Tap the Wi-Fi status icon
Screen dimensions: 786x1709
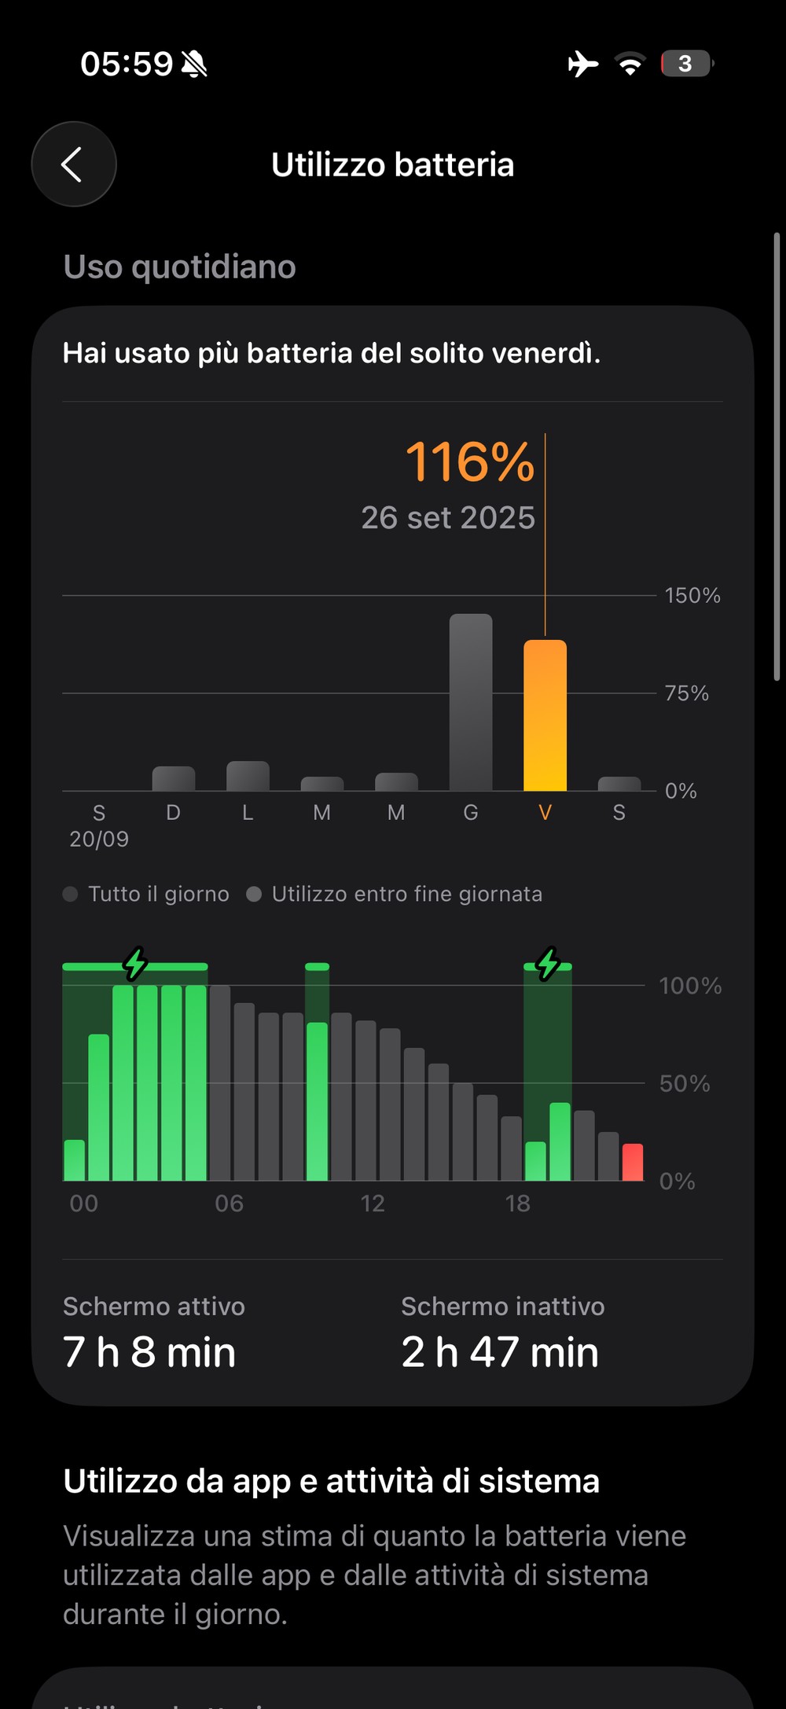coord(630,64)
